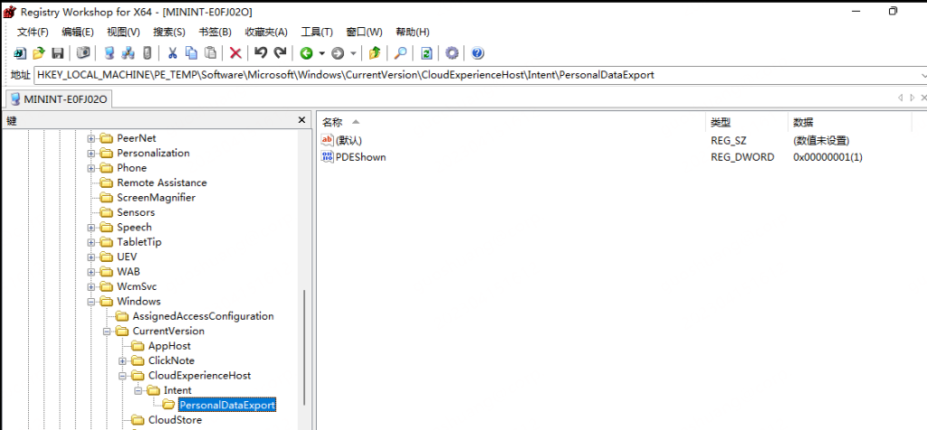Go up one level with folder-arrow icon
927x430 pixels.
[x=375, y=53]
